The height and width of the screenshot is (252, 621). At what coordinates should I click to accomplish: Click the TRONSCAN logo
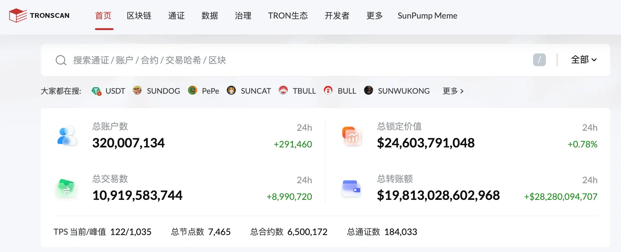[39, 15]
